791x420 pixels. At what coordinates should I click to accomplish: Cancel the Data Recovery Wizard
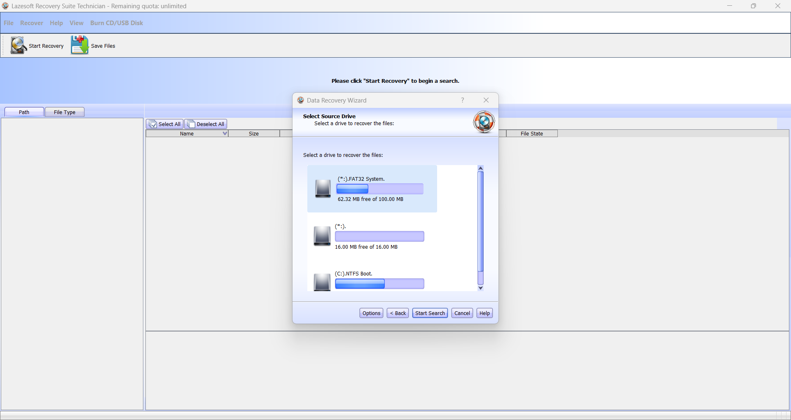[462, 313]
